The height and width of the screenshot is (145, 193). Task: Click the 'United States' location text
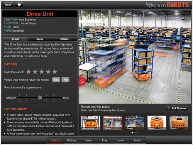28,24
